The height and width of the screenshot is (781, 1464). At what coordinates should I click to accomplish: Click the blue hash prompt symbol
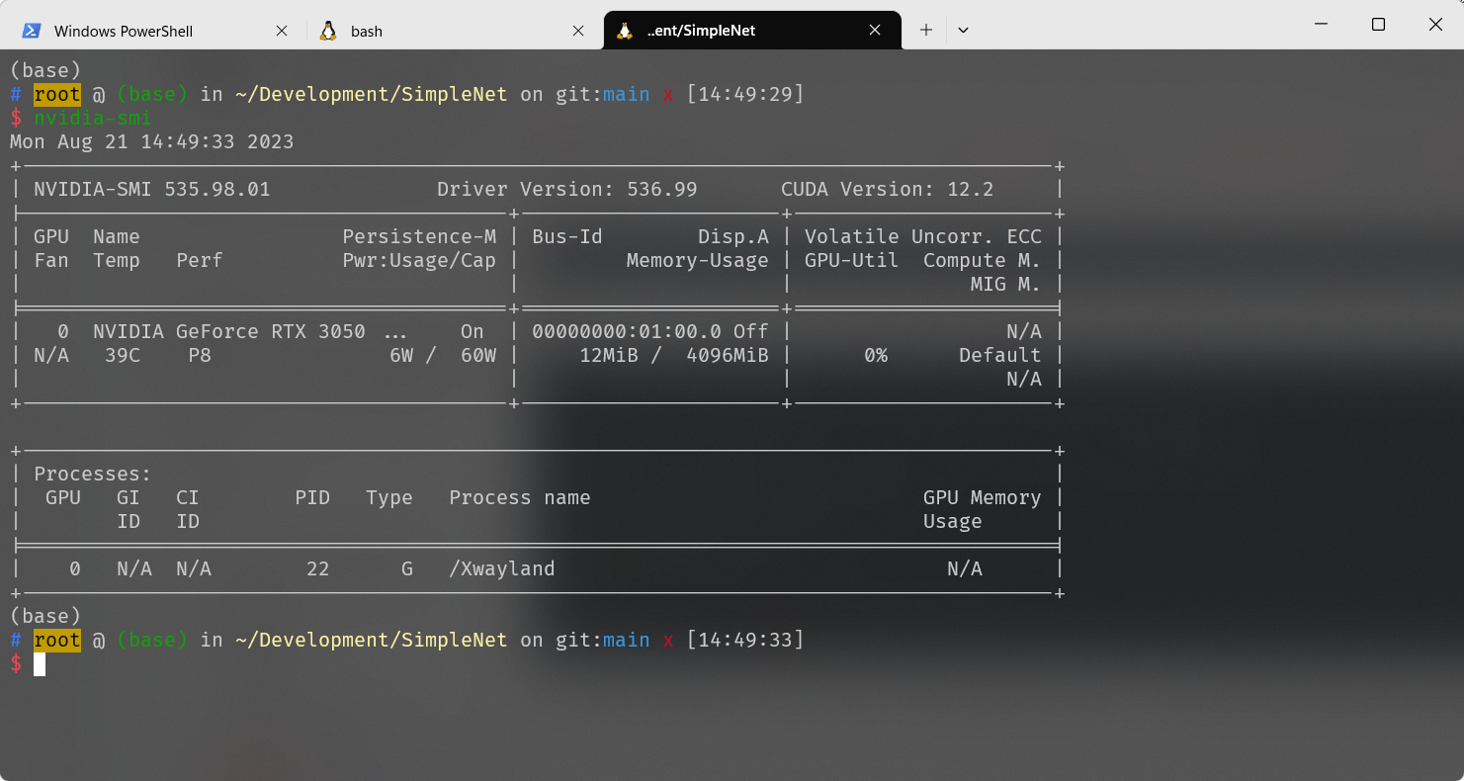tap(15, 93)
